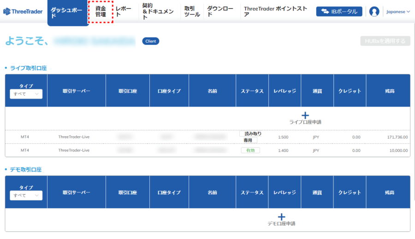The width and height of the screenshot is (415, 239).
Task: Open the 契約&ドキュメント menu
Action: (x=158, y=12)
